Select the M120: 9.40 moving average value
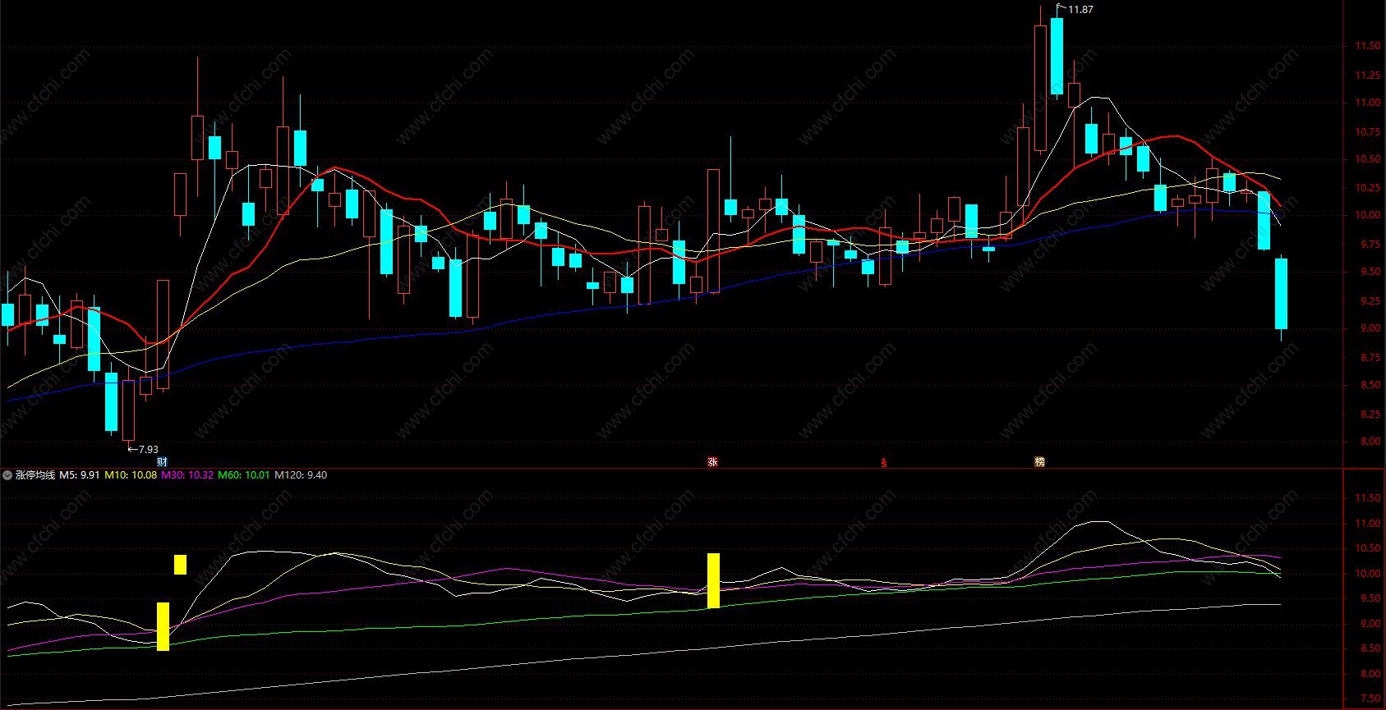This screenshot has height=710, width=1386. pyautogui.click(x=301, y=475)
